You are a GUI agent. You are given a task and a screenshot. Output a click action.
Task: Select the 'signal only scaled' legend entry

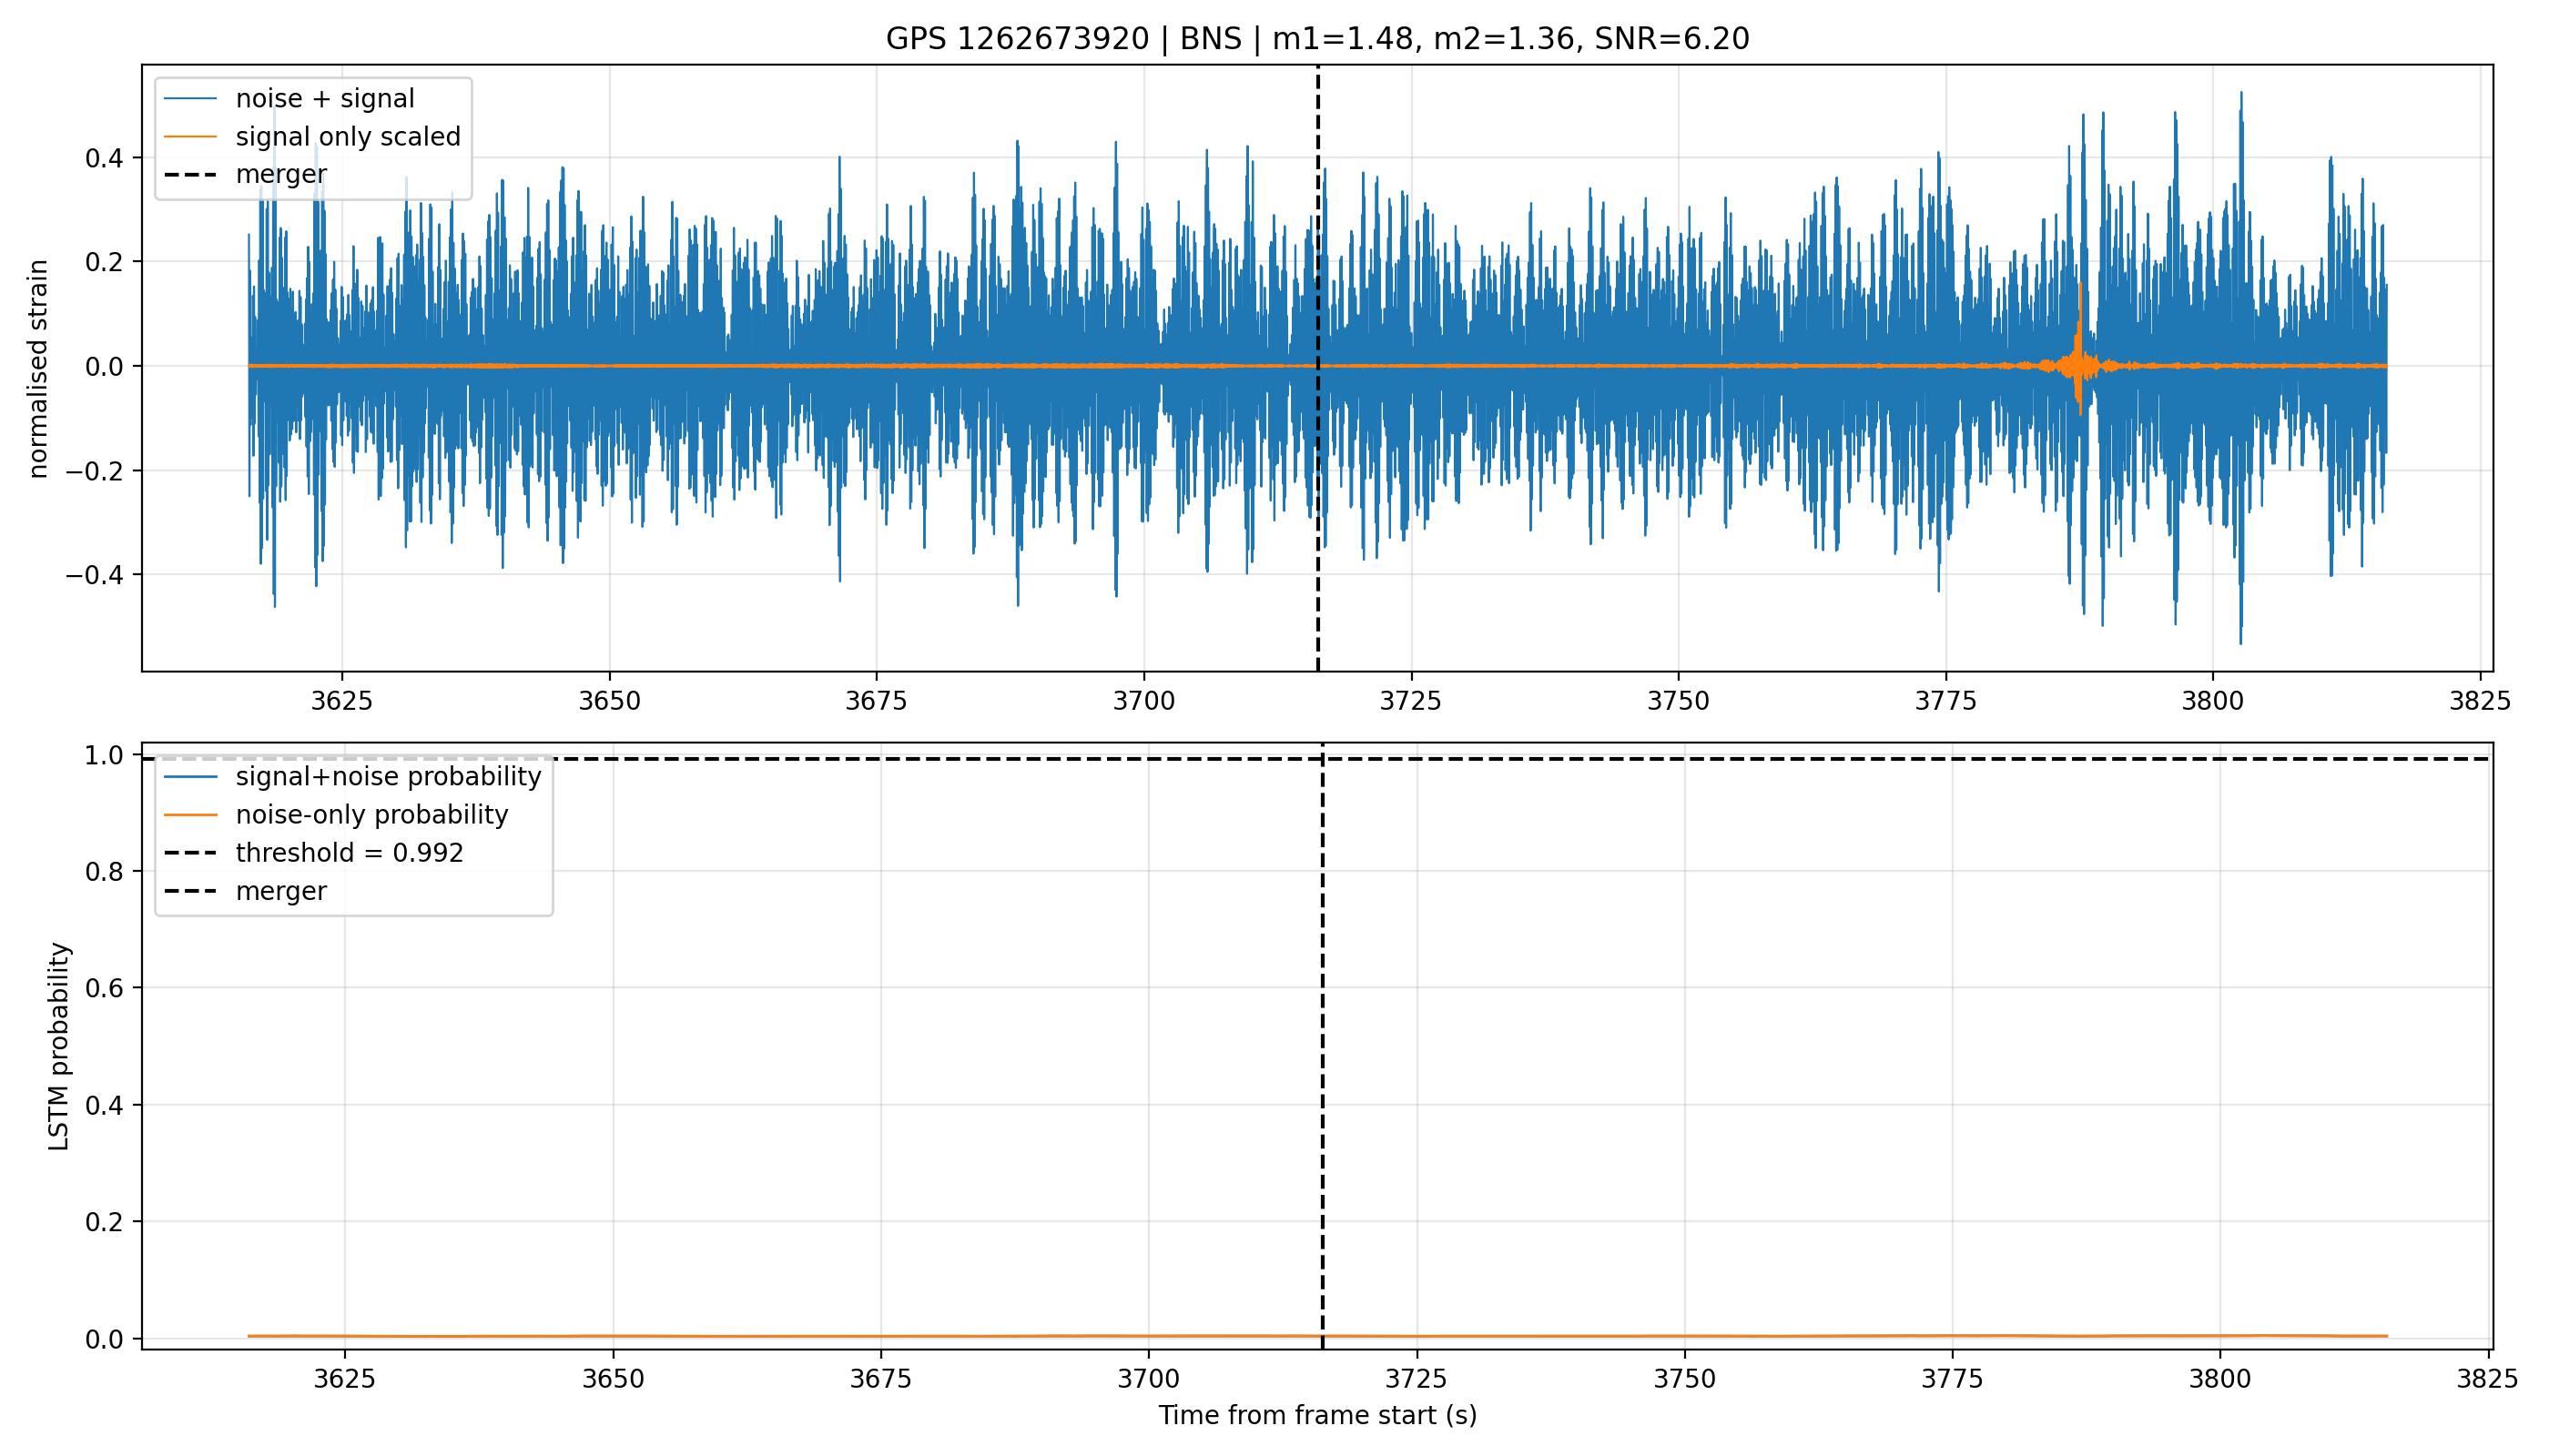[313, 136]
